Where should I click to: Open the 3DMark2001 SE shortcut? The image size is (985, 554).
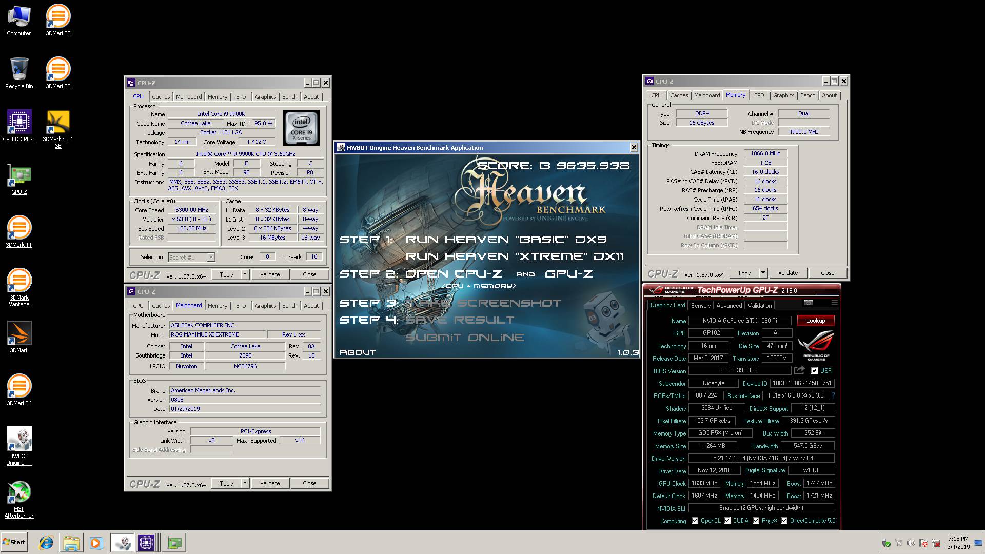[x=58, y=129]
